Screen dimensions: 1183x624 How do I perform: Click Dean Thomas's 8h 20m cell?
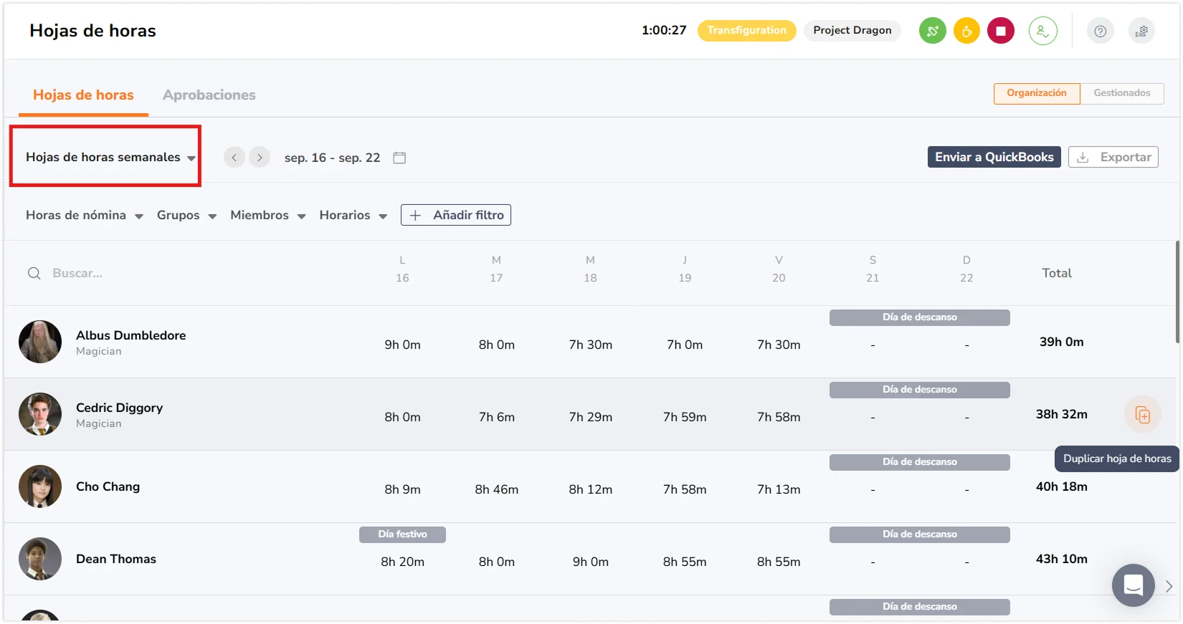pos(403,562)
